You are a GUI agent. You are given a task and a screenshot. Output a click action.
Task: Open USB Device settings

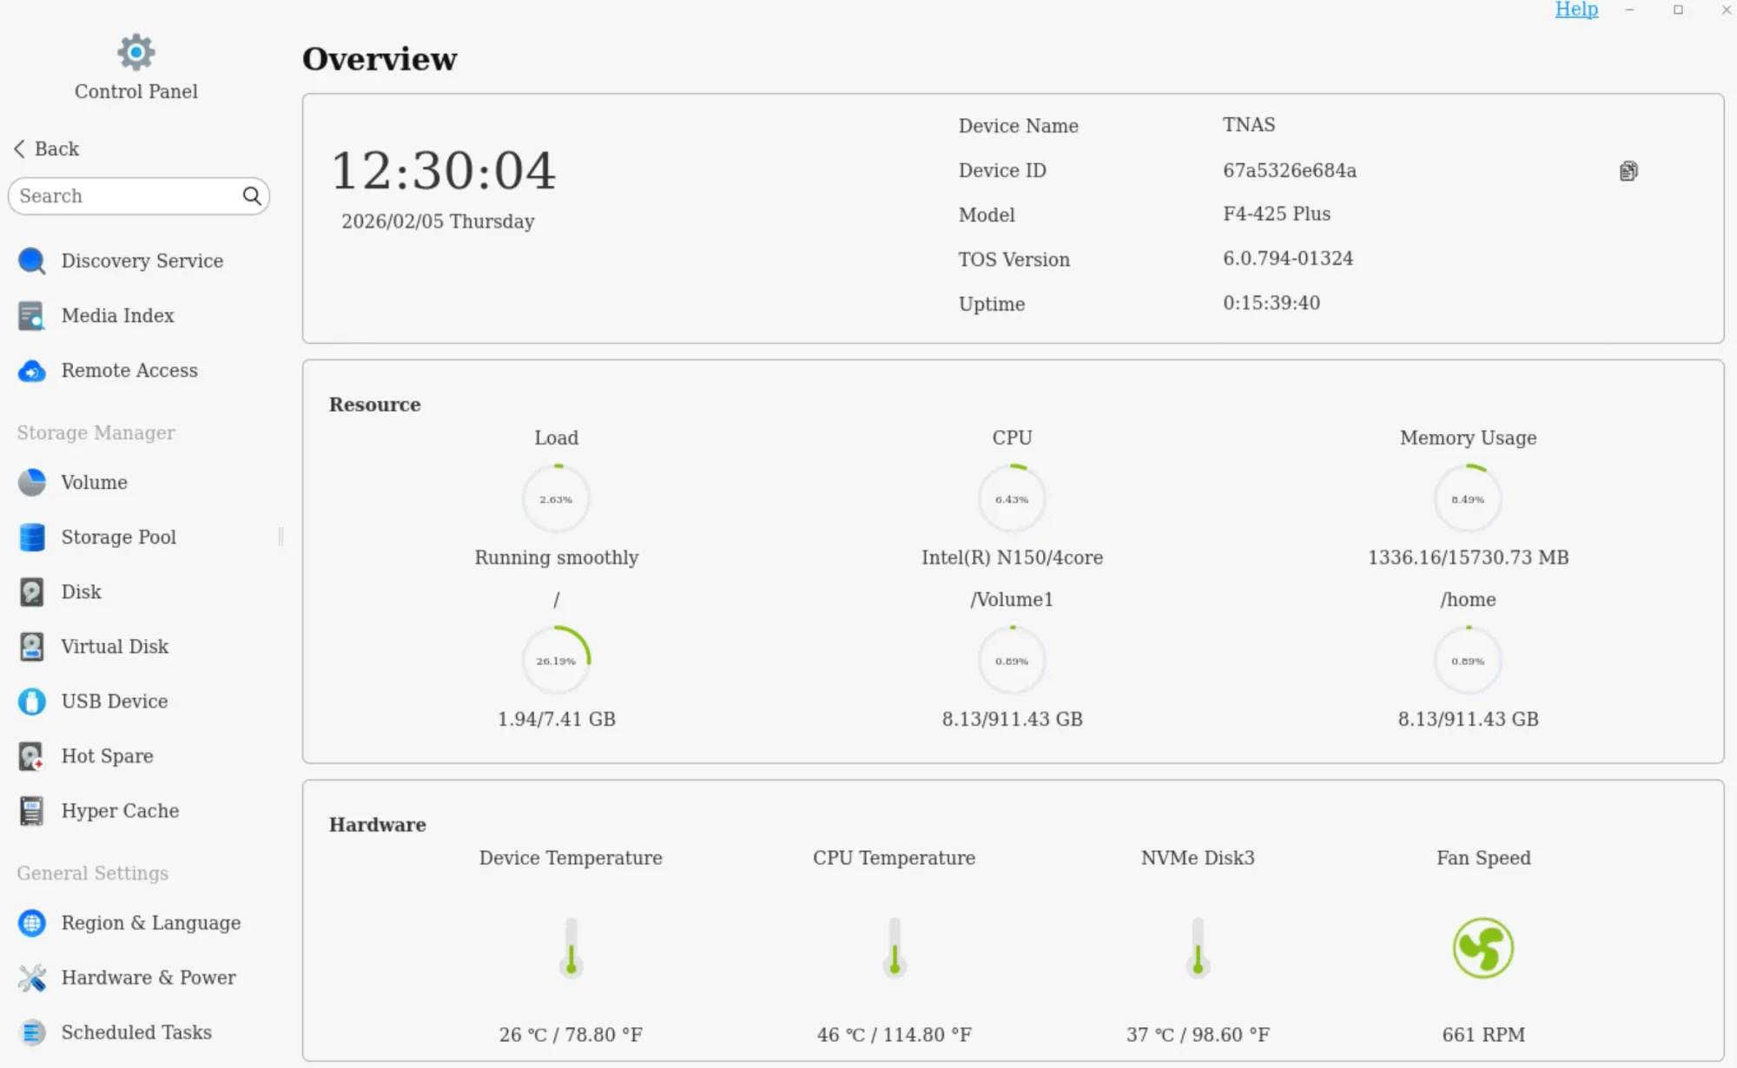[115, 701]
